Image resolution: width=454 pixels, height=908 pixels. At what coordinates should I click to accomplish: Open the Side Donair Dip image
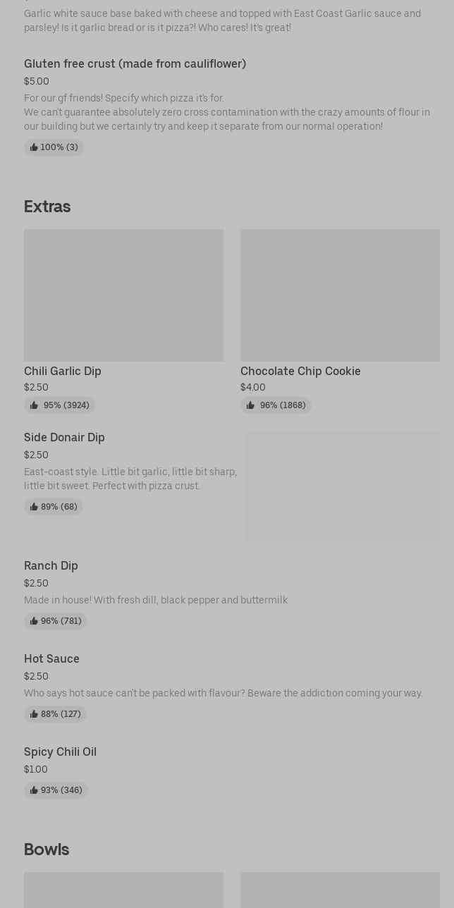[x=343, y=486]
